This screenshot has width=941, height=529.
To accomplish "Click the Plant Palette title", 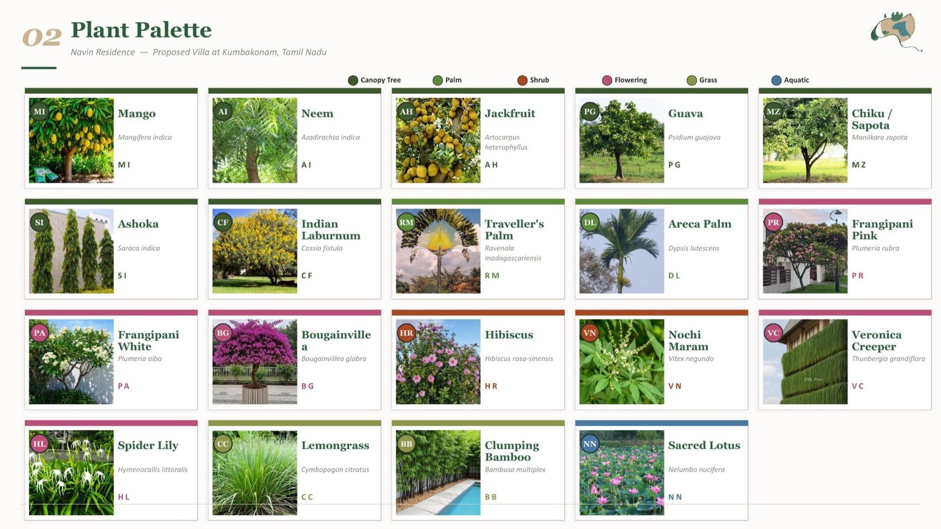I will (x=141, y=30).
